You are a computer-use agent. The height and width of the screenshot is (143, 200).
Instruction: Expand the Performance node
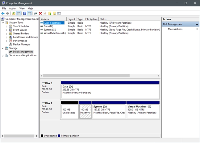6,41
